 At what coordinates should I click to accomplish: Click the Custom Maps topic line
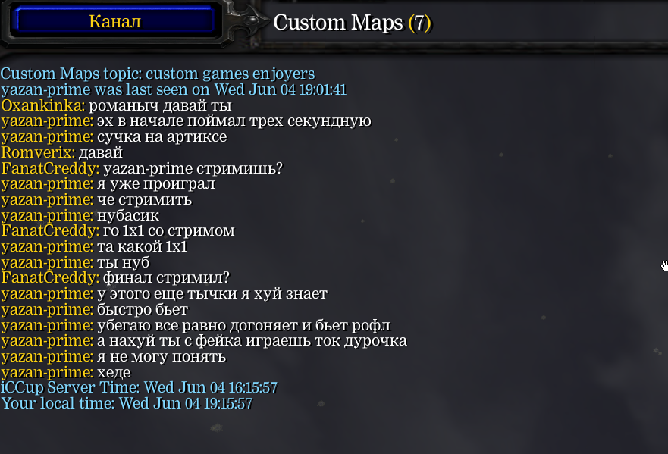(158, 74)
